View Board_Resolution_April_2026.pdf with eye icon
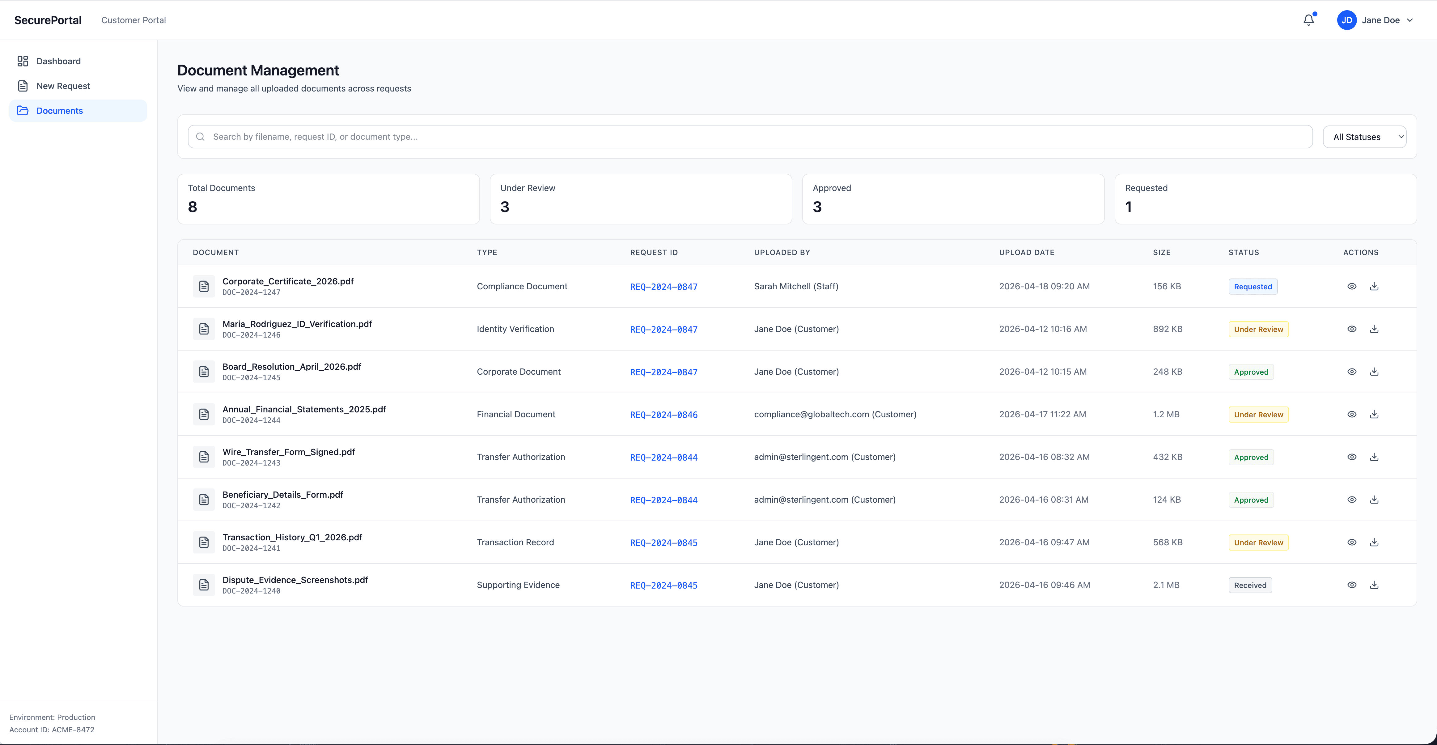 click(x=1352, y=372)
